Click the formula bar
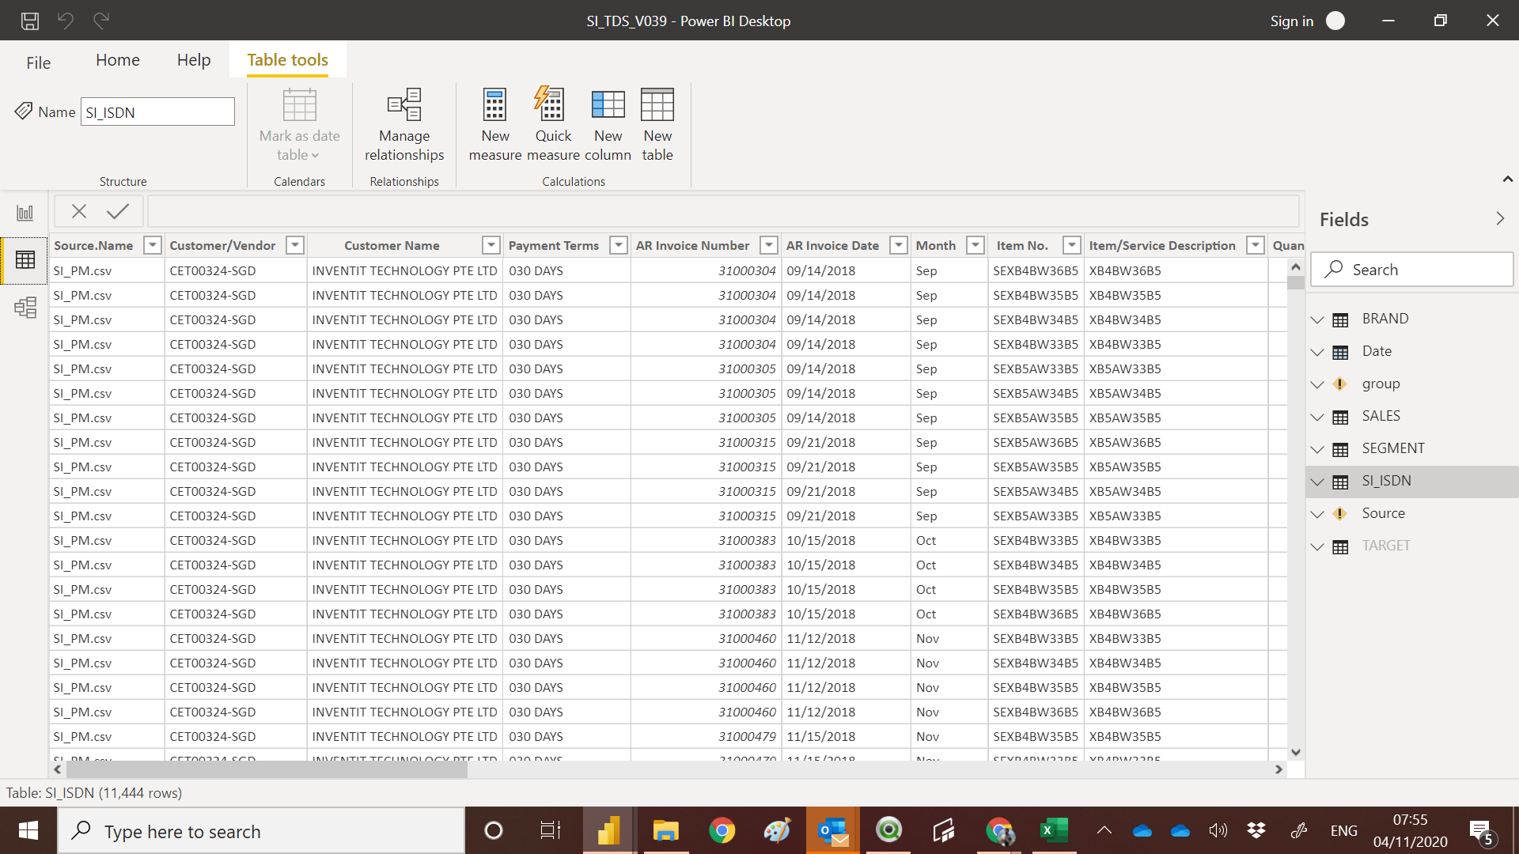1519x854 pixels. [723, 211]
